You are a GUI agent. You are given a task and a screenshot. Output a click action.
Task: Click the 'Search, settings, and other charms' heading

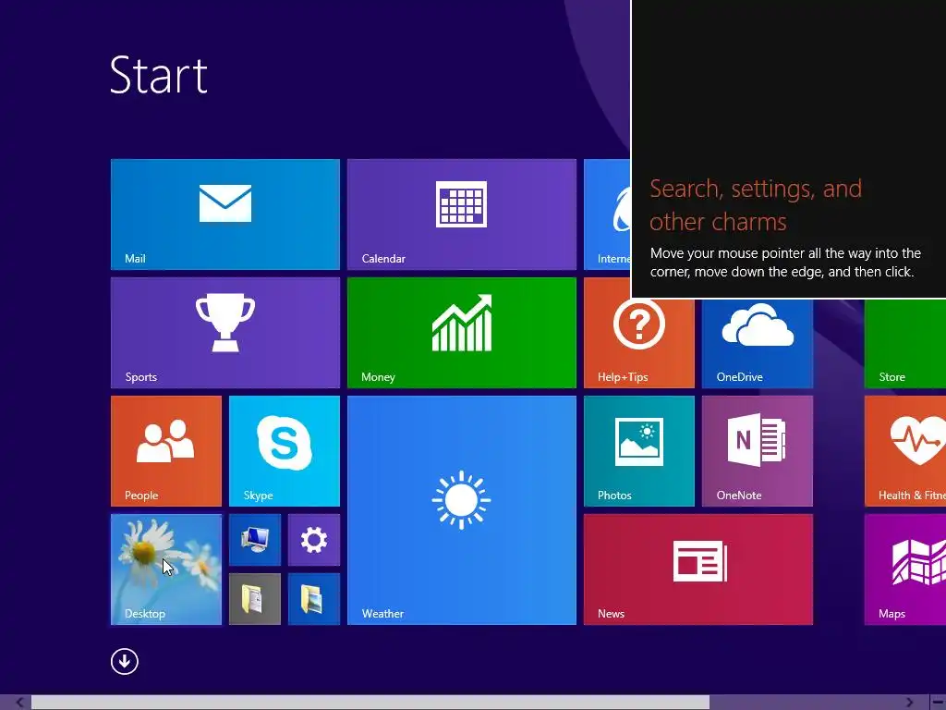click(756, 205)
